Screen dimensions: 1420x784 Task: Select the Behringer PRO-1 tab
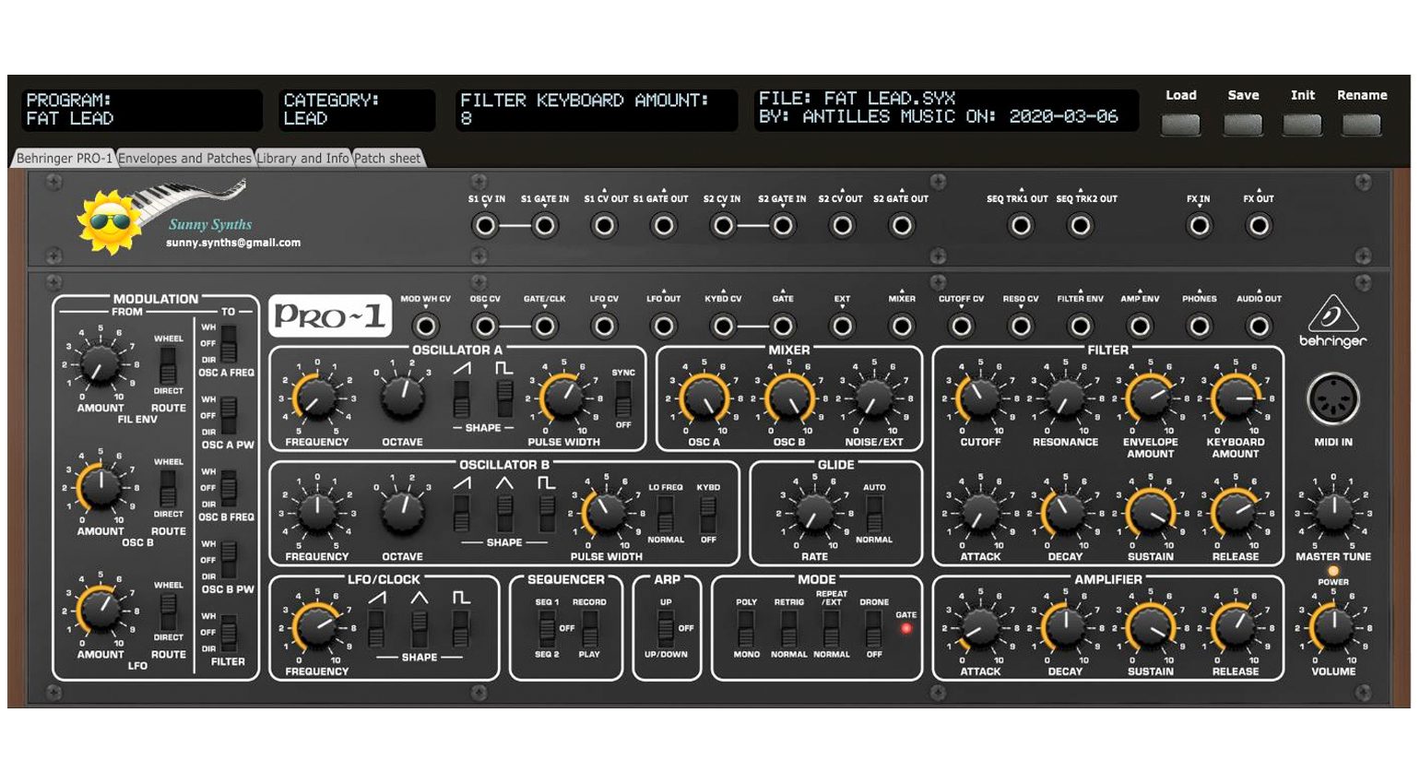point(64,159)
